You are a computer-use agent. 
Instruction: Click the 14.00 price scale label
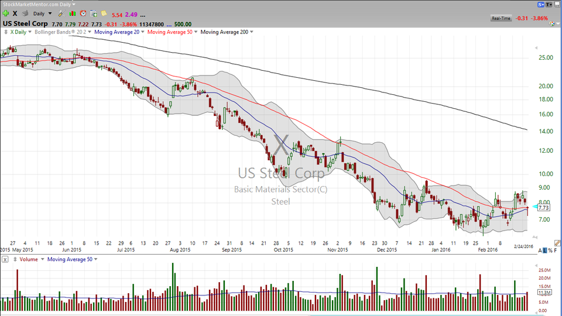[x=546, y=132]
